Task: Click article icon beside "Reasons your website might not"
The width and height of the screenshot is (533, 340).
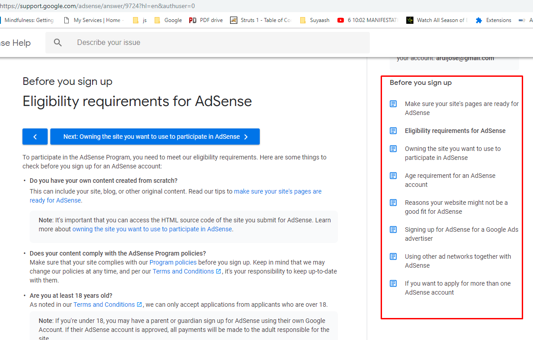Action: (x=393, y=203)
